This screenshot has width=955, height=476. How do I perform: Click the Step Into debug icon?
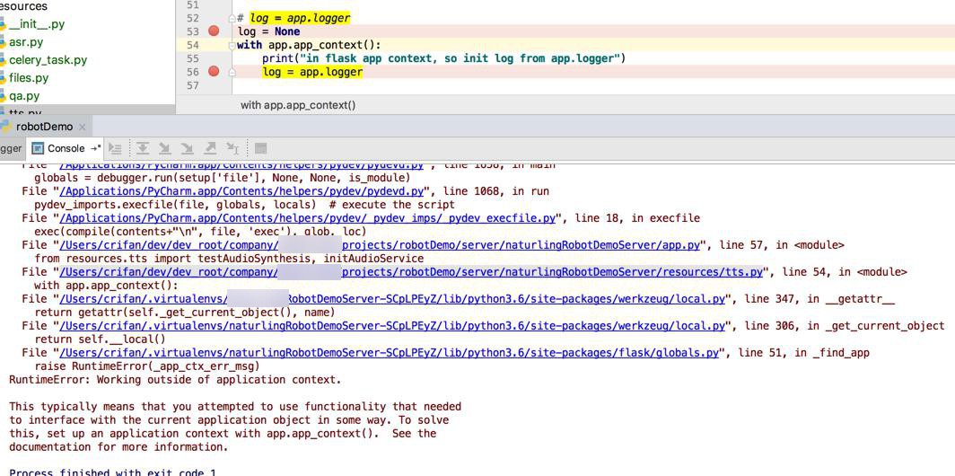(x=164, y=148)
